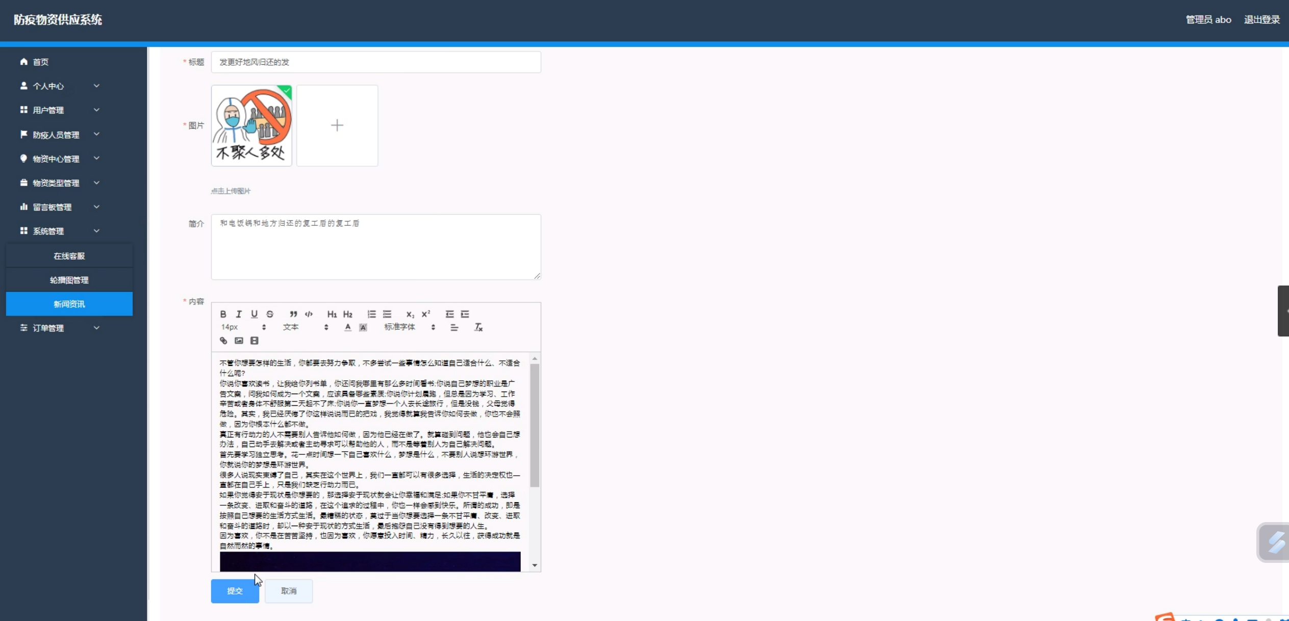Click 退出登录 to log out
1289x621 pixels.
pyautogui.click(x=1261, y=19)
